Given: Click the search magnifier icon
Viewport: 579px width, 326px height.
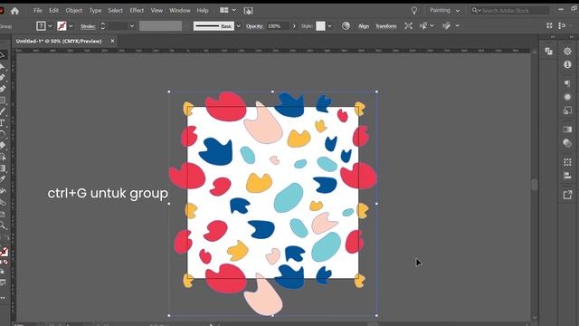Looking at the screenshot, I should tap(475, 10).
